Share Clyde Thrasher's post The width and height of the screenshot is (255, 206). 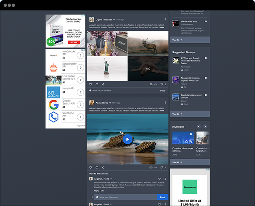[x=103, y=84]
